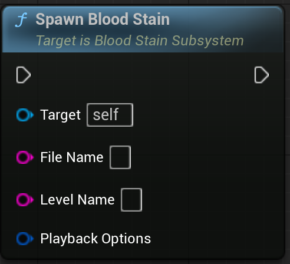Click the self box next to Target
This screenshot has width=290, height=264.
[110, 115]
